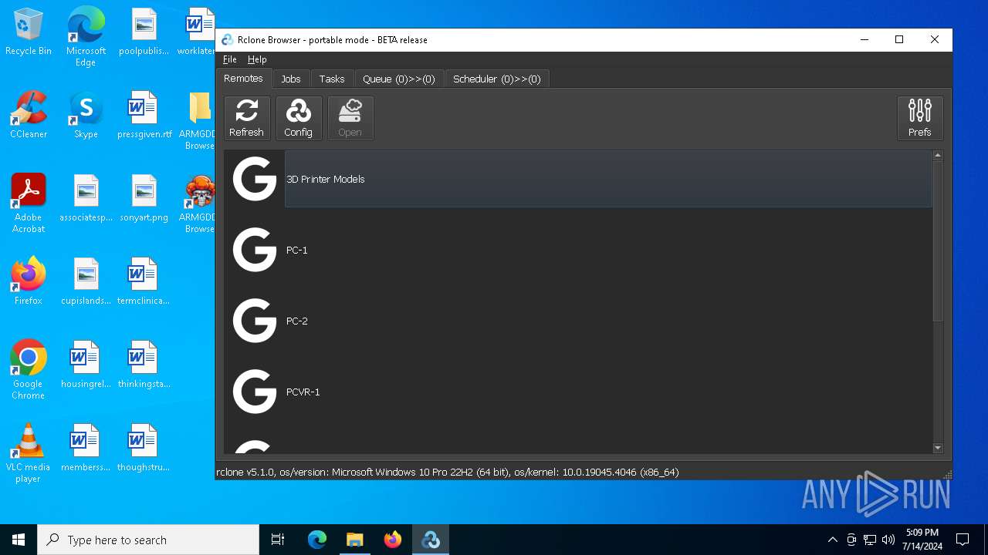The height and width of the screenshot is (555, 988).
Task: Select the Skype desktop shortcut
Action: point(86,116)
